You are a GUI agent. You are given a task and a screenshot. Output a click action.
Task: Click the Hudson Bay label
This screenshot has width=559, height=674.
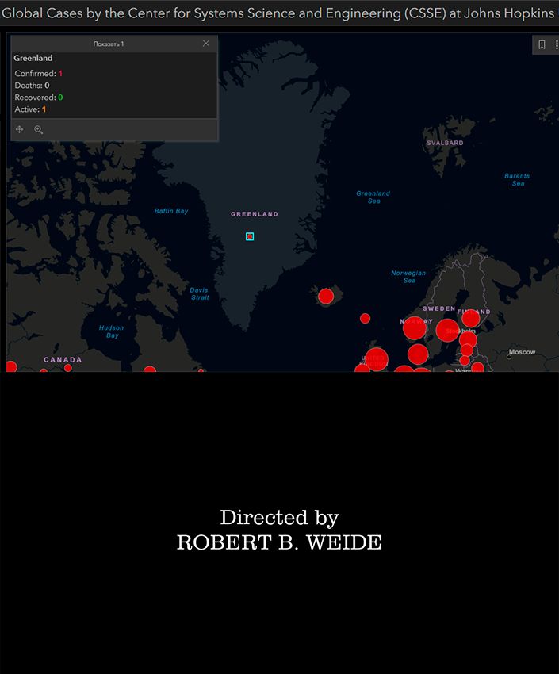pos(111,331)
